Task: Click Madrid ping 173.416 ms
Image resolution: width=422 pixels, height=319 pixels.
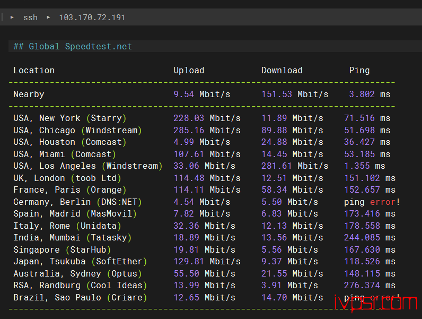Action: click(x=370, y=214)
